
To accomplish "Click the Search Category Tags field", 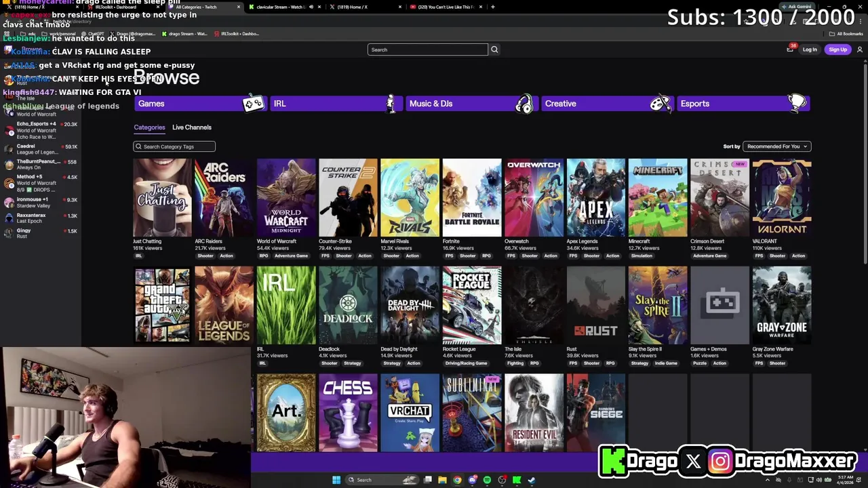I will coord(174,146).
